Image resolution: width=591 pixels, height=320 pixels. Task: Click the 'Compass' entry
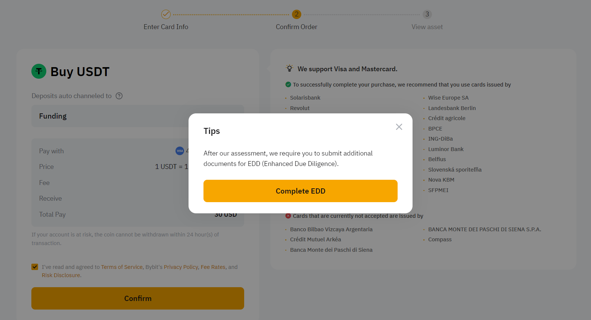point(440,239)
